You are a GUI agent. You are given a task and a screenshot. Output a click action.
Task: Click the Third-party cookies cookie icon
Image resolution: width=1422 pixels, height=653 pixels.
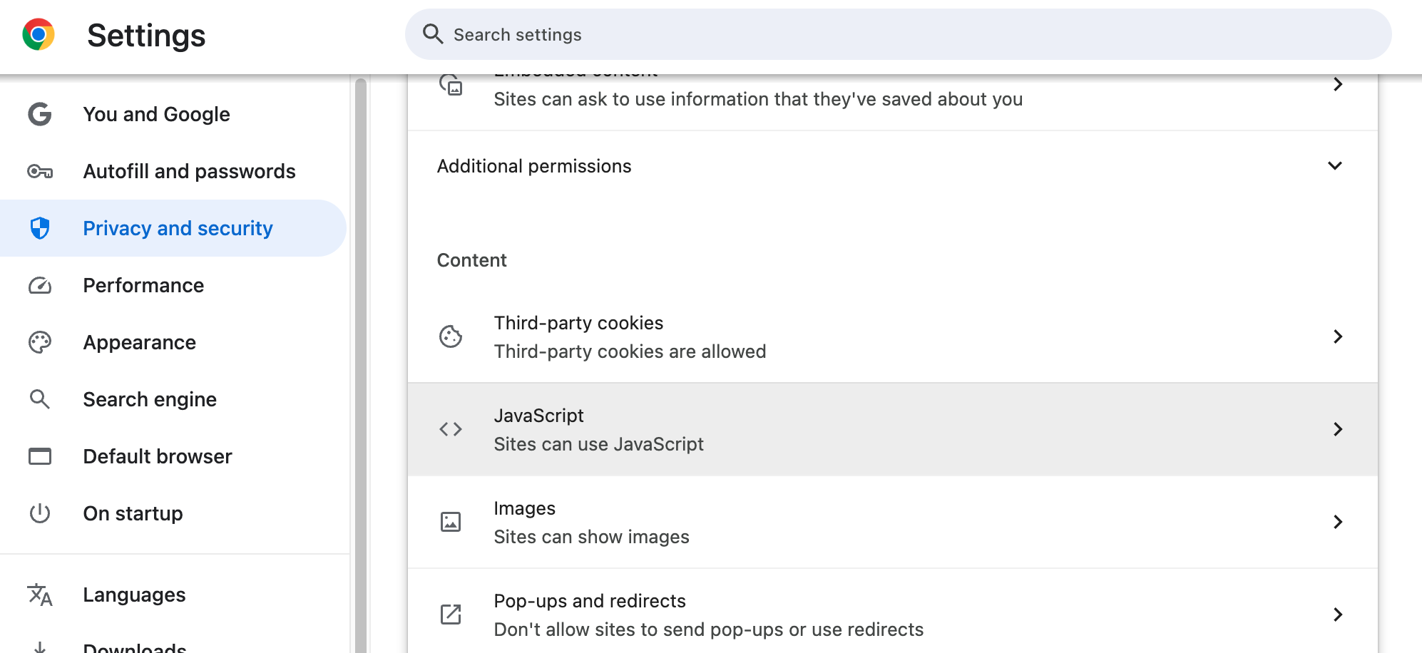[450, 336]
